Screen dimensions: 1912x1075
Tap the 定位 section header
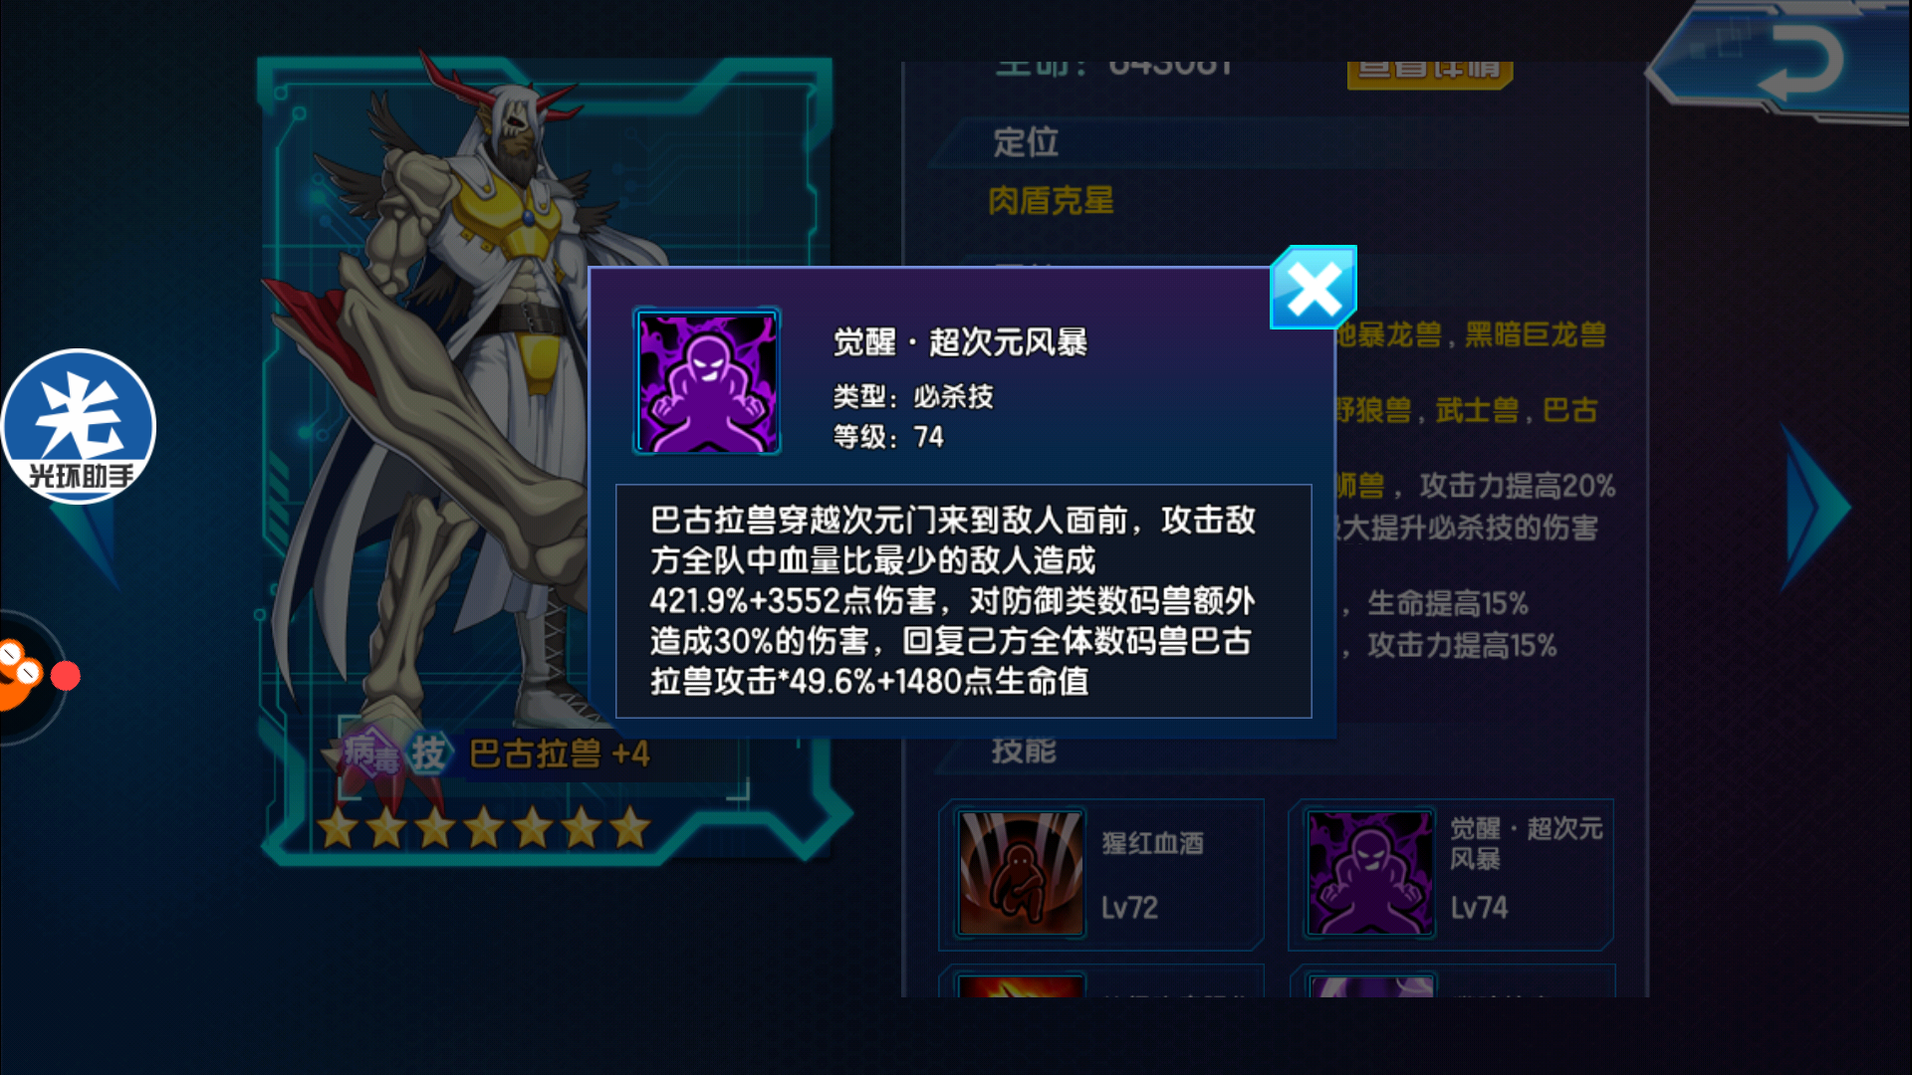(1026, 142)
